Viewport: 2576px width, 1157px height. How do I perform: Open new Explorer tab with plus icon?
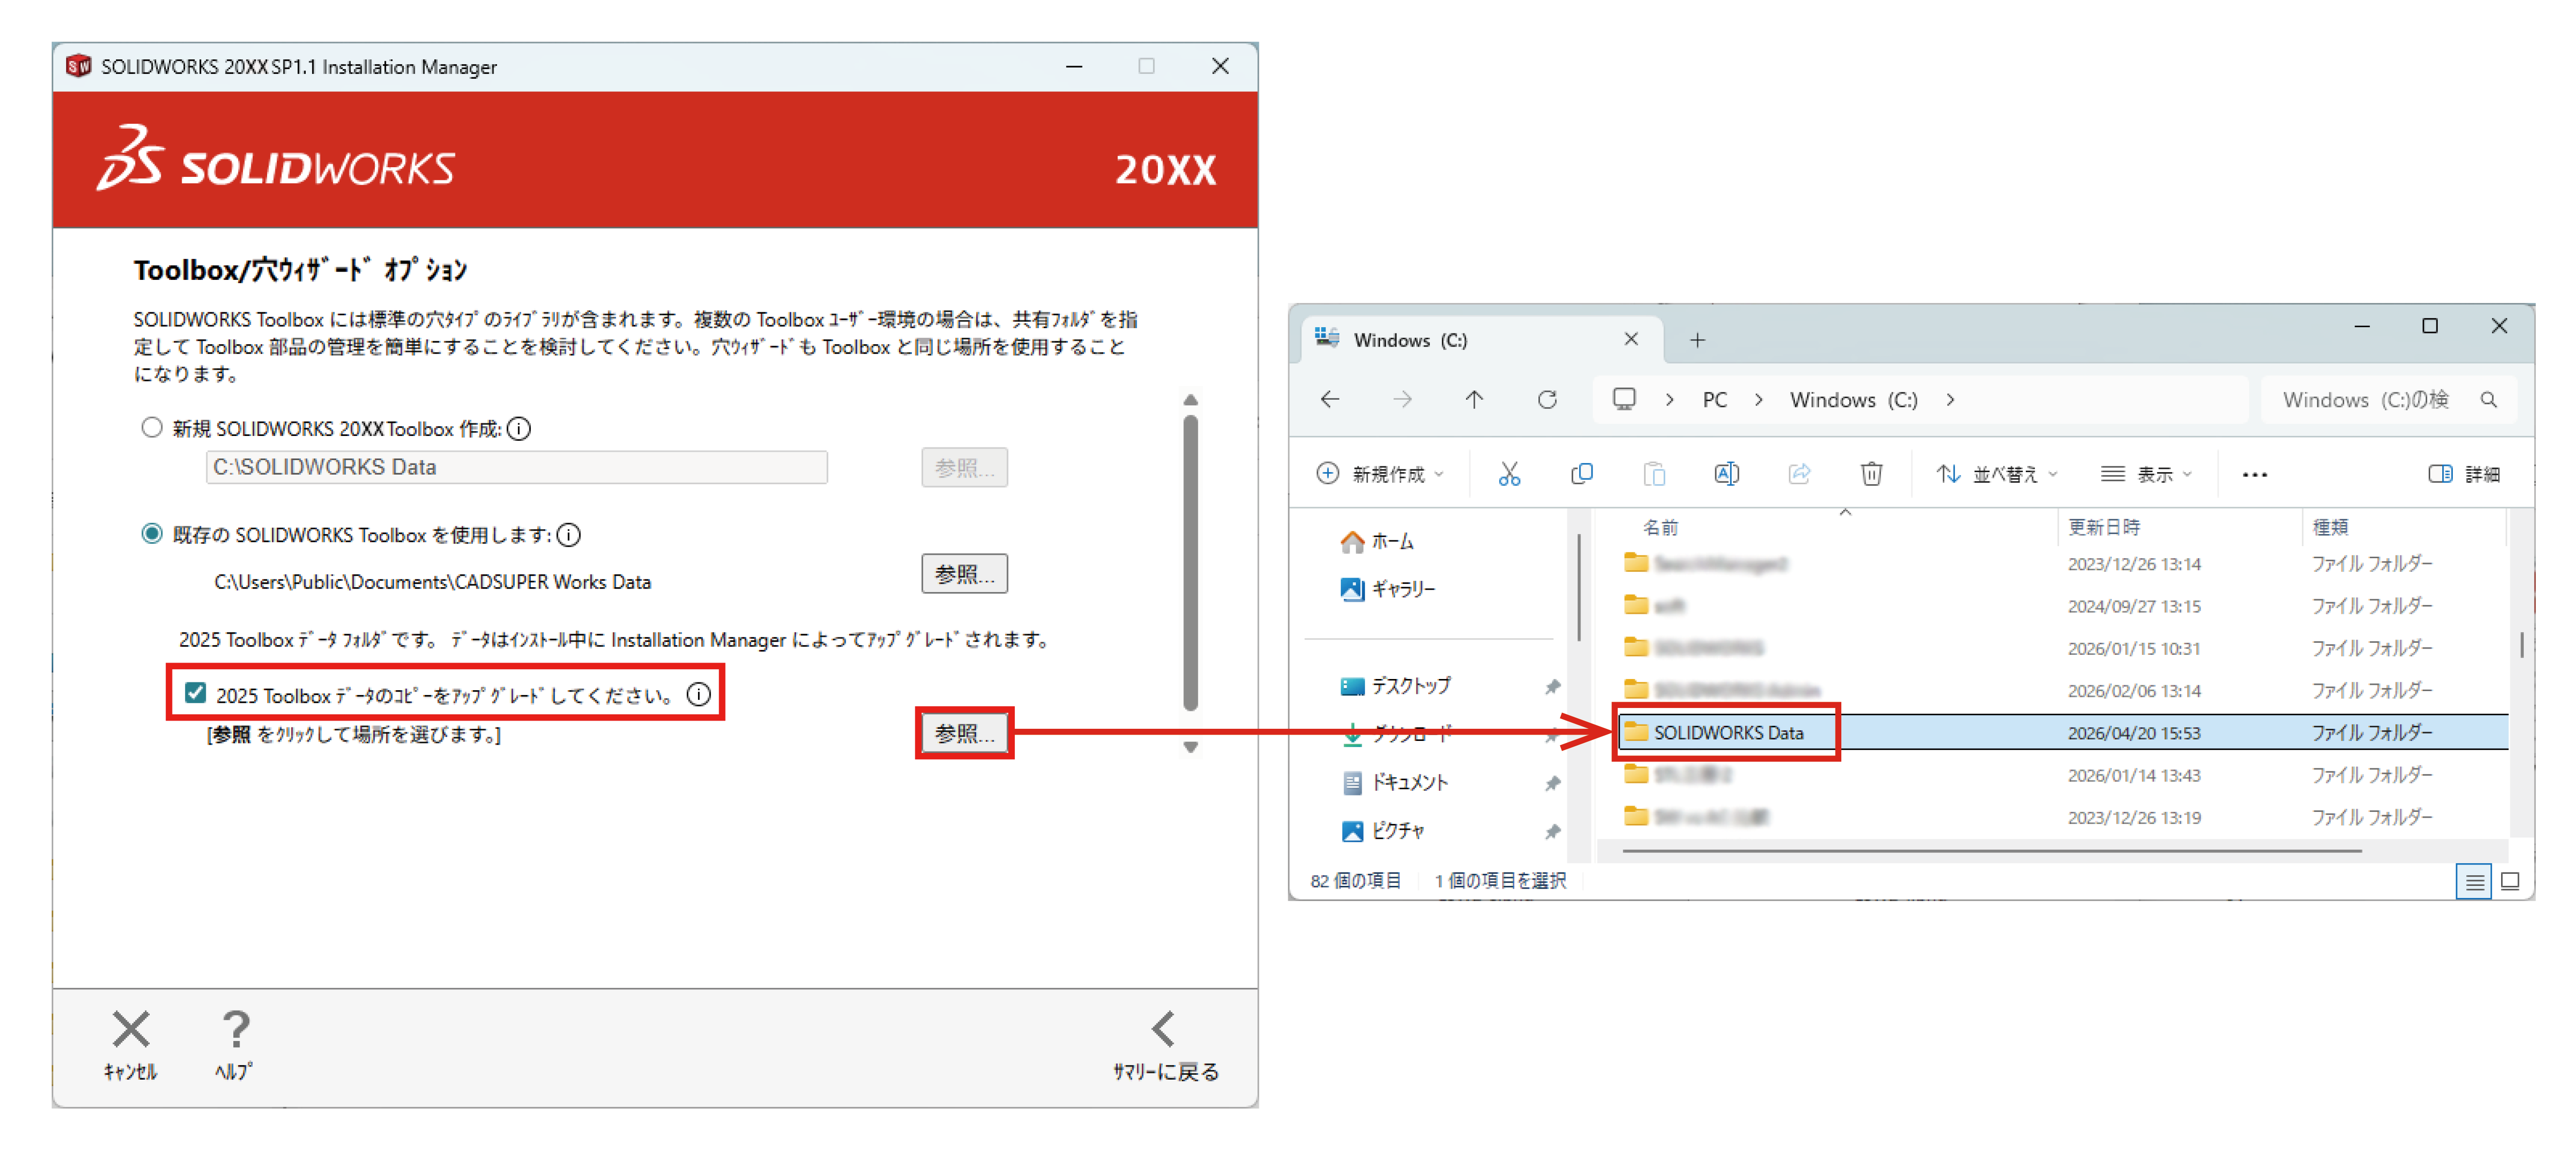tap(1697, 340)
